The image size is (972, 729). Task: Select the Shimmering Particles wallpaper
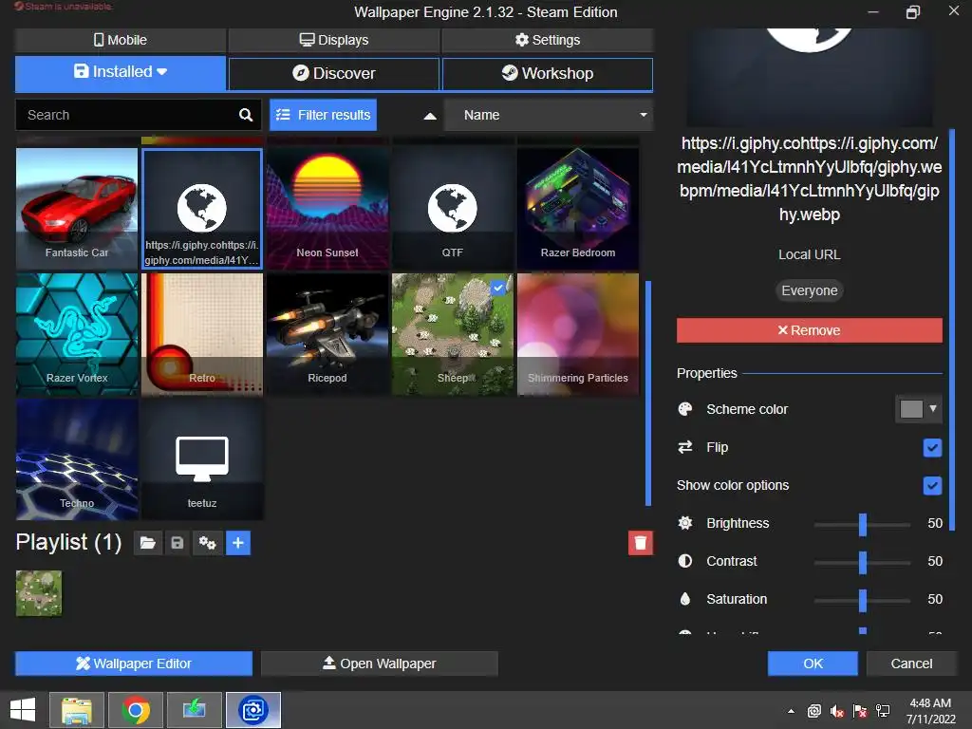(x=578, y=333)
